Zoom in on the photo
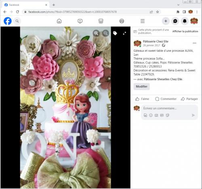 pos(96,33)
